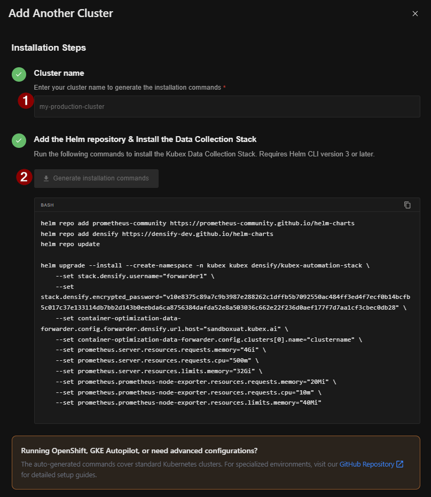Screen dimensions: 431x497
Task: Click the server requests.cpu="500m" line
Action: click(157, 361)
